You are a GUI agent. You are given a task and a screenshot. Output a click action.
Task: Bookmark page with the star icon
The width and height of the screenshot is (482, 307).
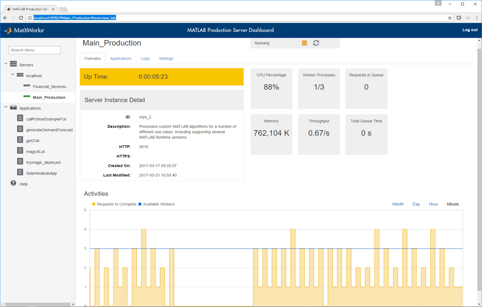click(x=450, y=18)
